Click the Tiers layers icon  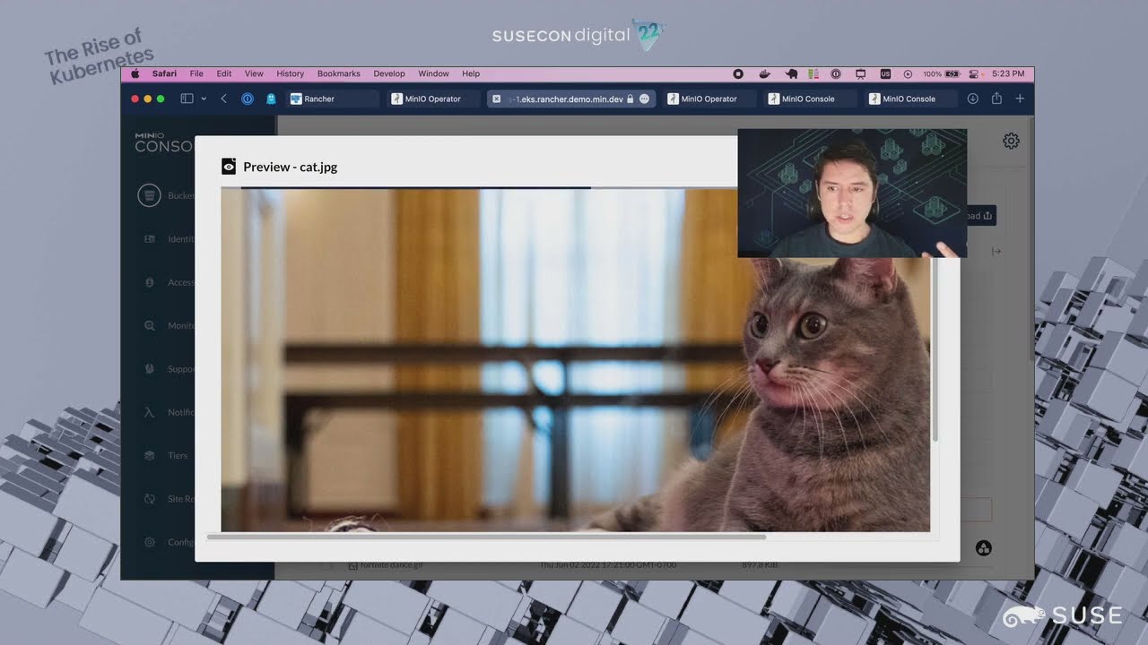(x=149, y=455)
